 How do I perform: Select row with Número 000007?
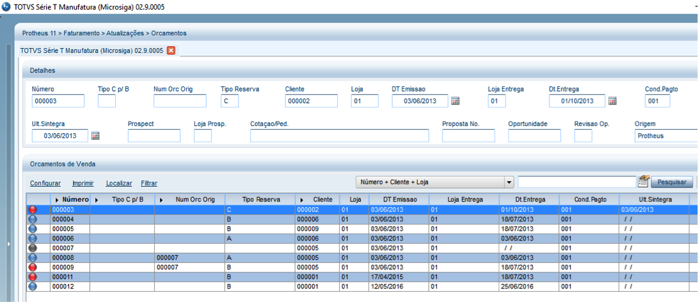(361, 248)
